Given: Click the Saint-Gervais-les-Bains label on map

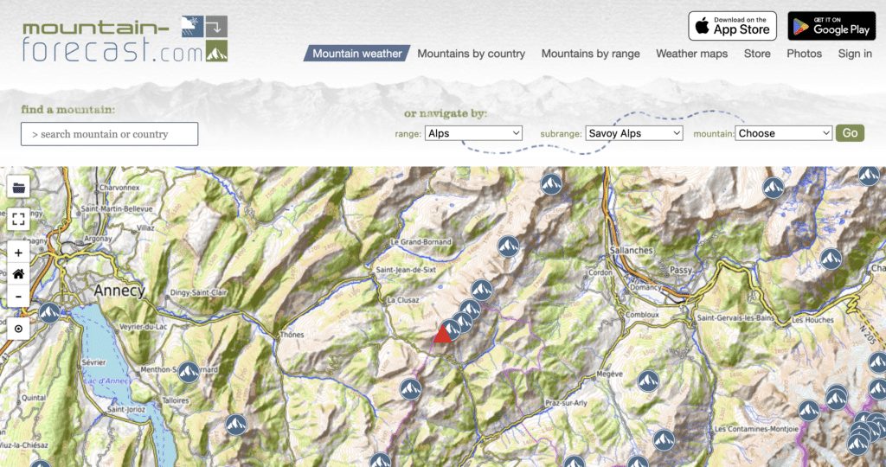Looking at the screenshot, I should point(735,318).
